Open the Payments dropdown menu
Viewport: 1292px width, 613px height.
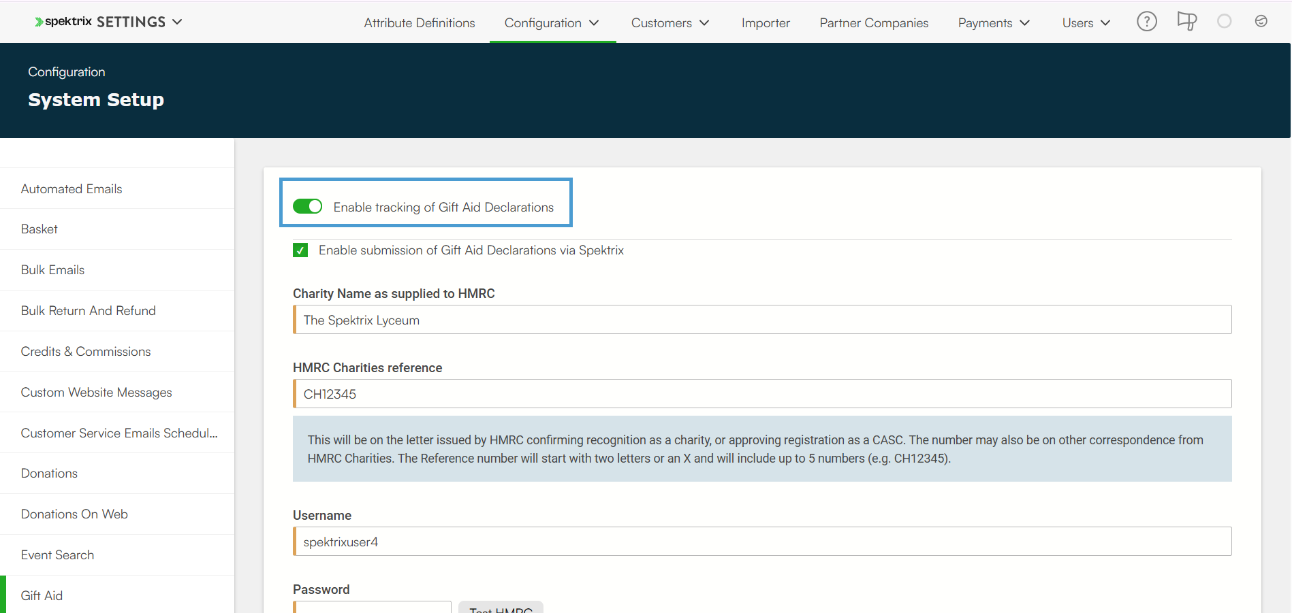tap(994, 23)
